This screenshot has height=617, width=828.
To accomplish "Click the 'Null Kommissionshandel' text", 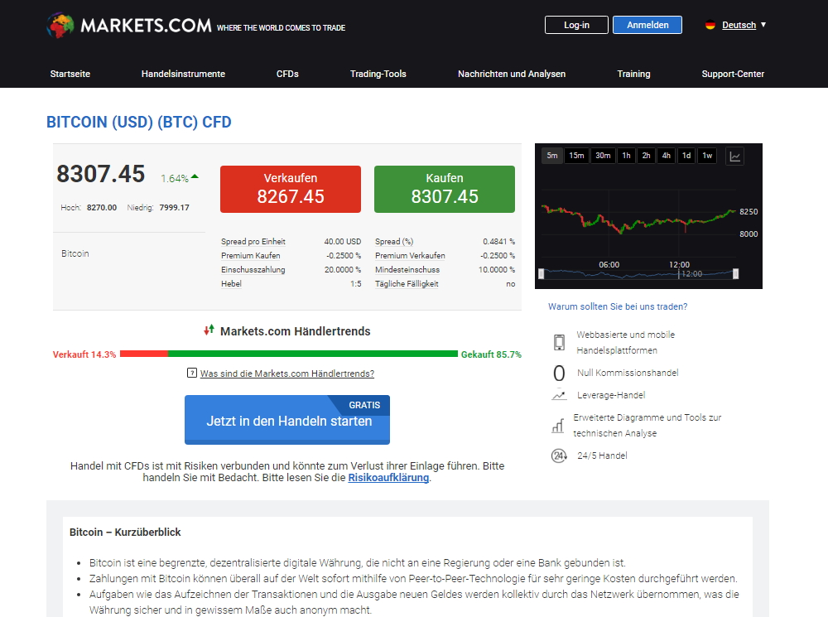I will [x=628, y=373].
